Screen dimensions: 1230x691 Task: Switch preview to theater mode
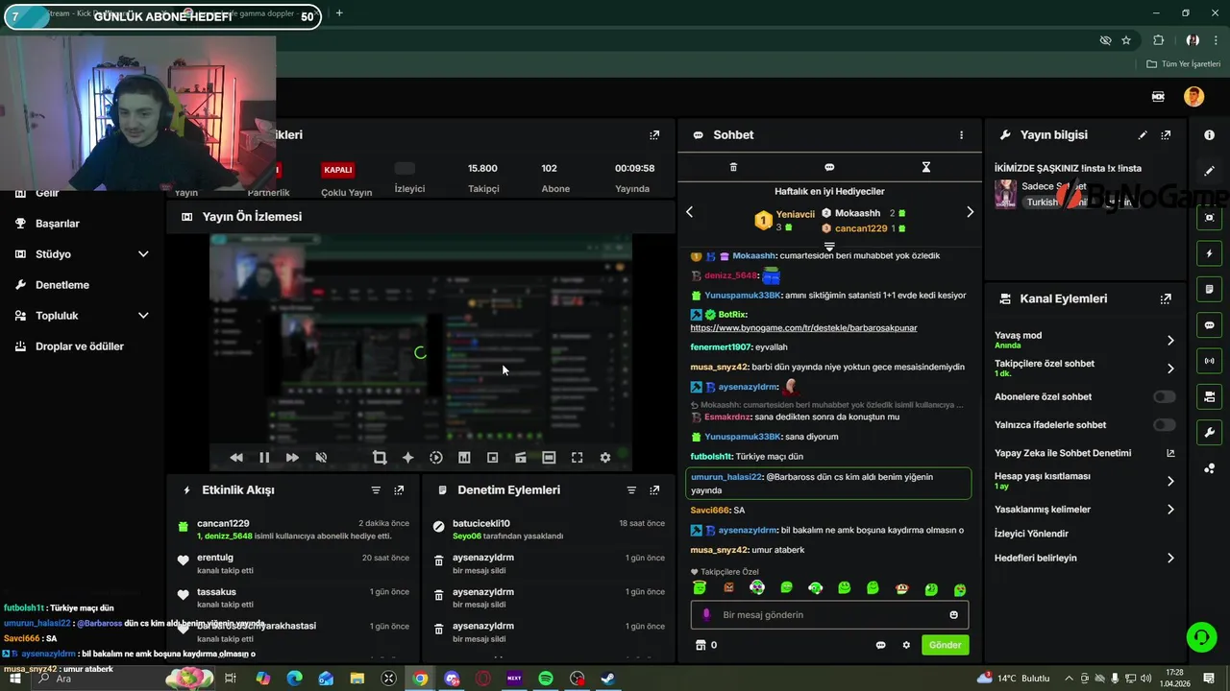(549, 458)
